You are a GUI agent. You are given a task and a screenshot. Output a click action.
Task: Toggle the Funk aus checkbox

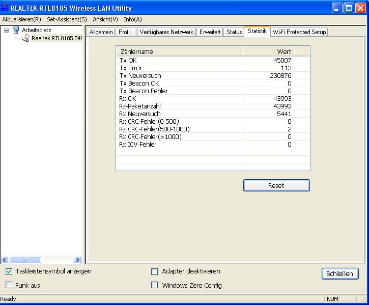(9, 286)
